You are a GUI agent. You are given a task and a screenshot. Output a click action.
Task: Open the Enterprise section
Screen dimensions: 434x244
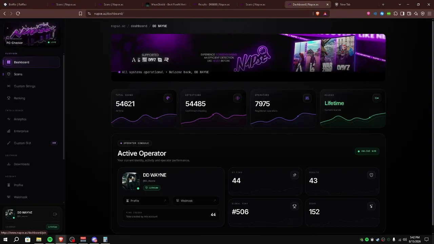coord(31,131)
